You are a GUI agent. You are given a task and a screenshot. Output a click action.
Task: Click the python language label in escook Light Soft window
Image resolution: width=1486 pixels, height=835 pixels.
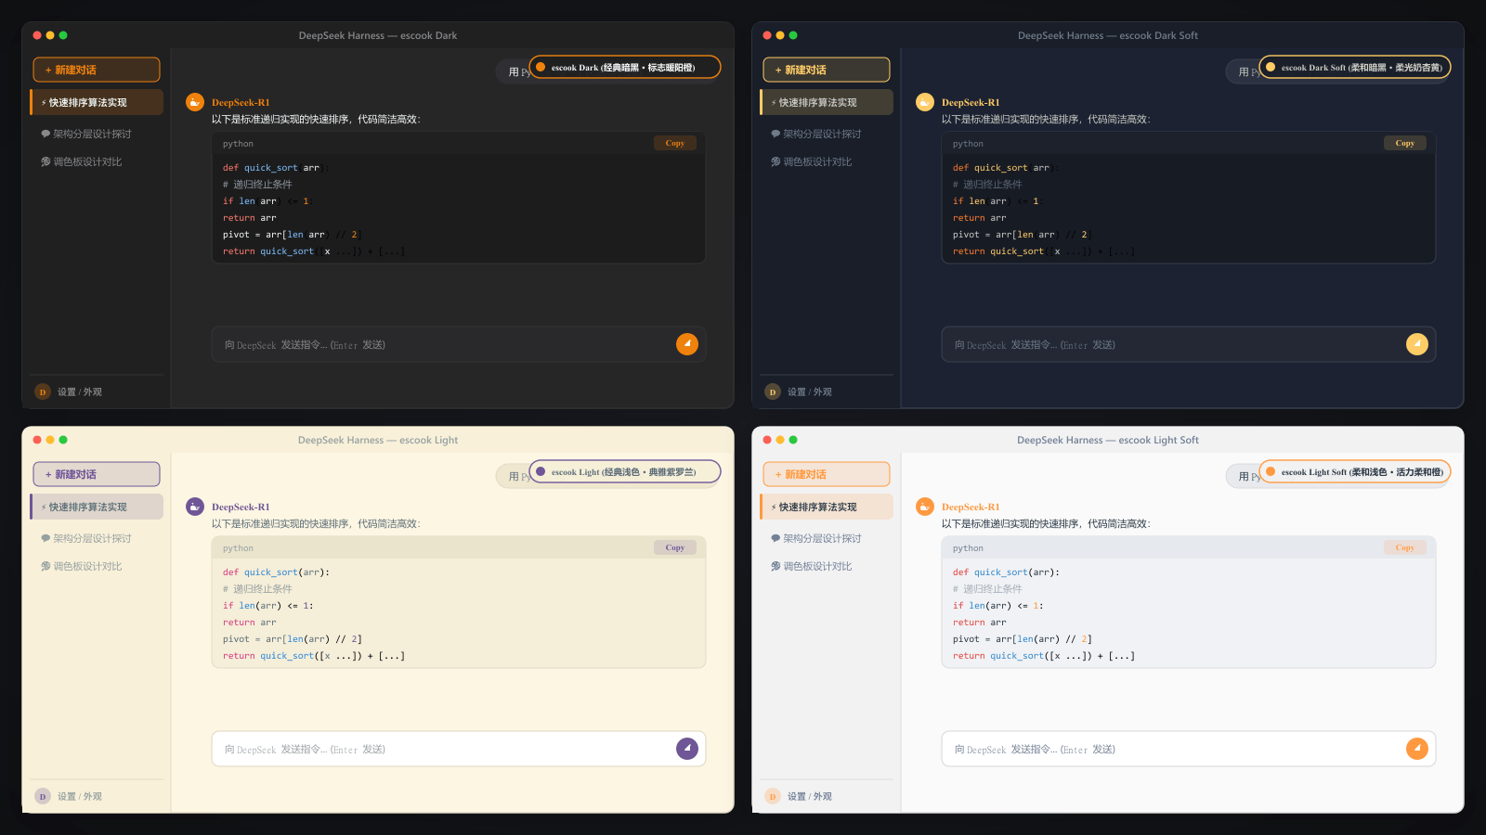tap(968, 548)
